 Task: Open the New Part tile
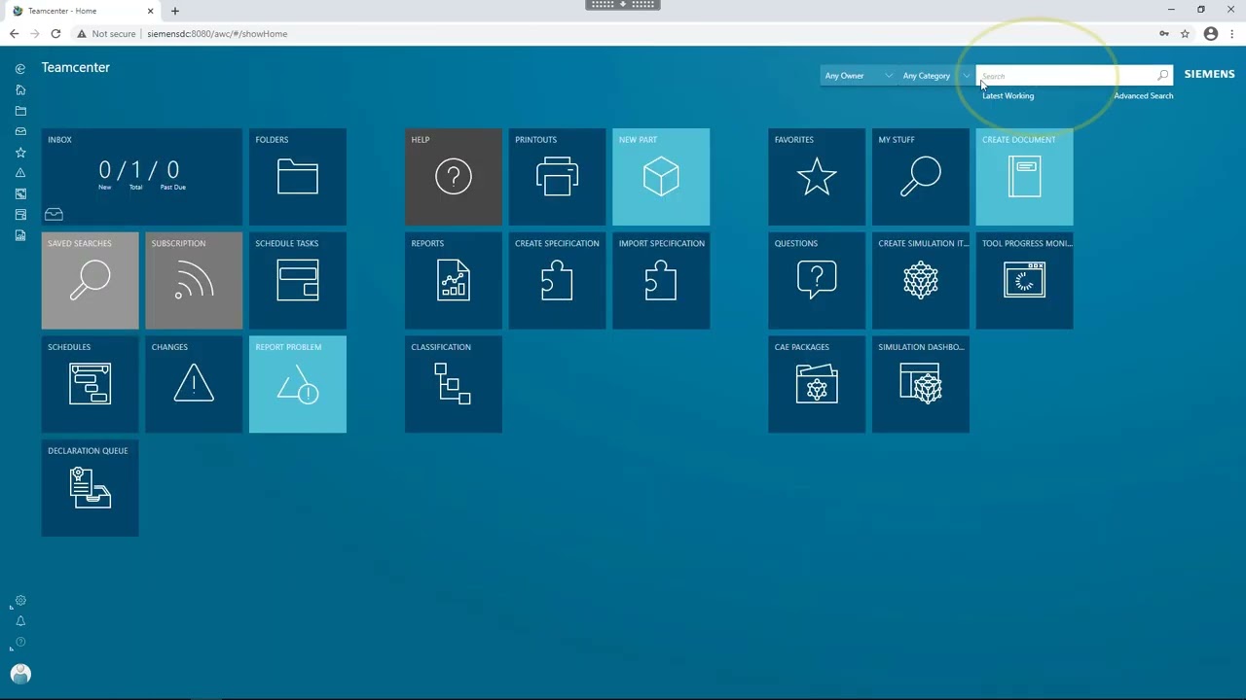tap(661, 177)
